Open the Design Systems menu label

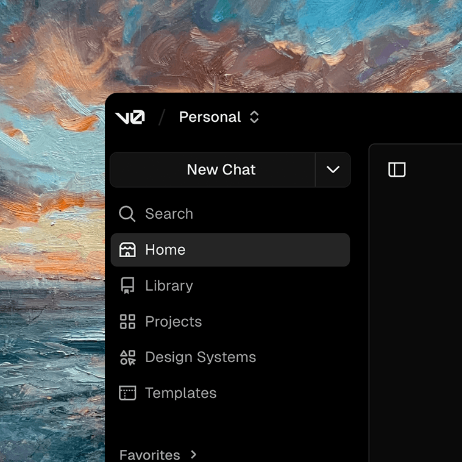201,357
